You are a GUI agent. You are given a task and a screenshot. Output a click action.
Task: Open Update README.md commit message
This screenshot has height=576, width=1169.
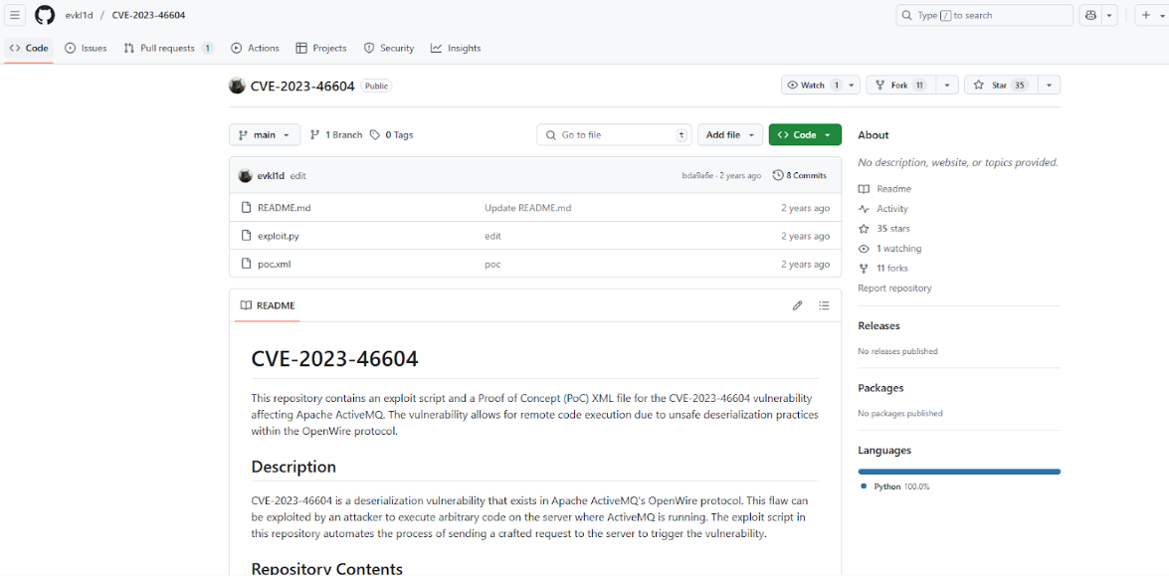528,209
